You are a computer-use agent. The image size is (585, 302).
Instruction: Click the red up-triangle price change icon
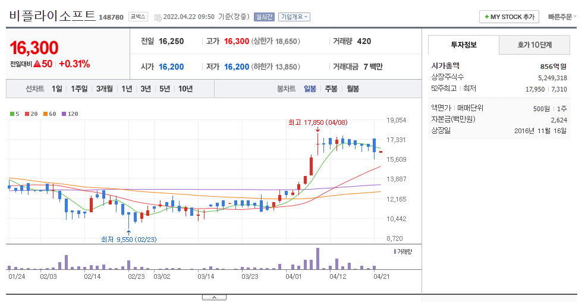click(37, 64)
